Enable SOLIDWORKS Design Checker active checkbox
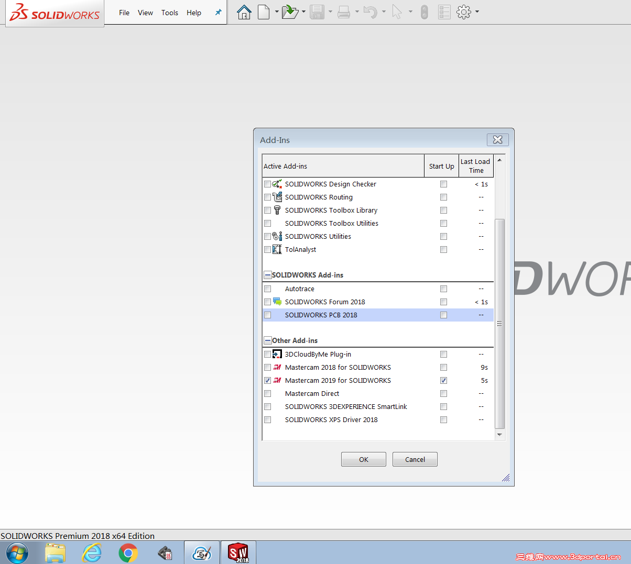 [267, 184]
